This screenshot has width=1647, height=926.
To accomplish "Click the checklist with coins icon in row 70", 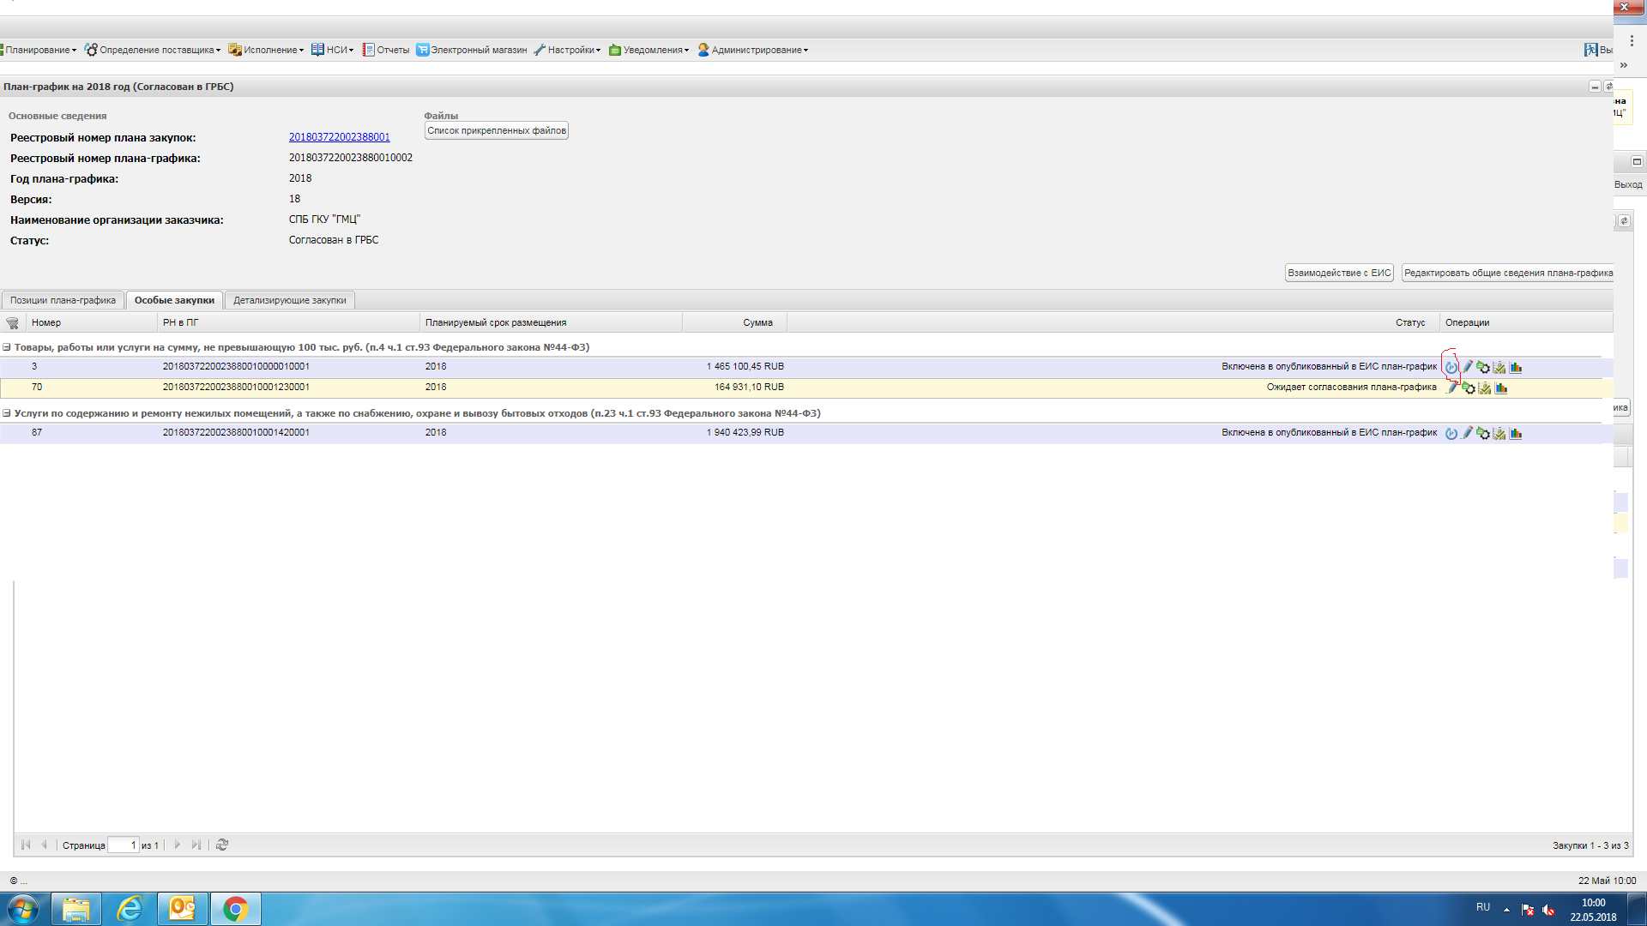I will pos(1485,388).
